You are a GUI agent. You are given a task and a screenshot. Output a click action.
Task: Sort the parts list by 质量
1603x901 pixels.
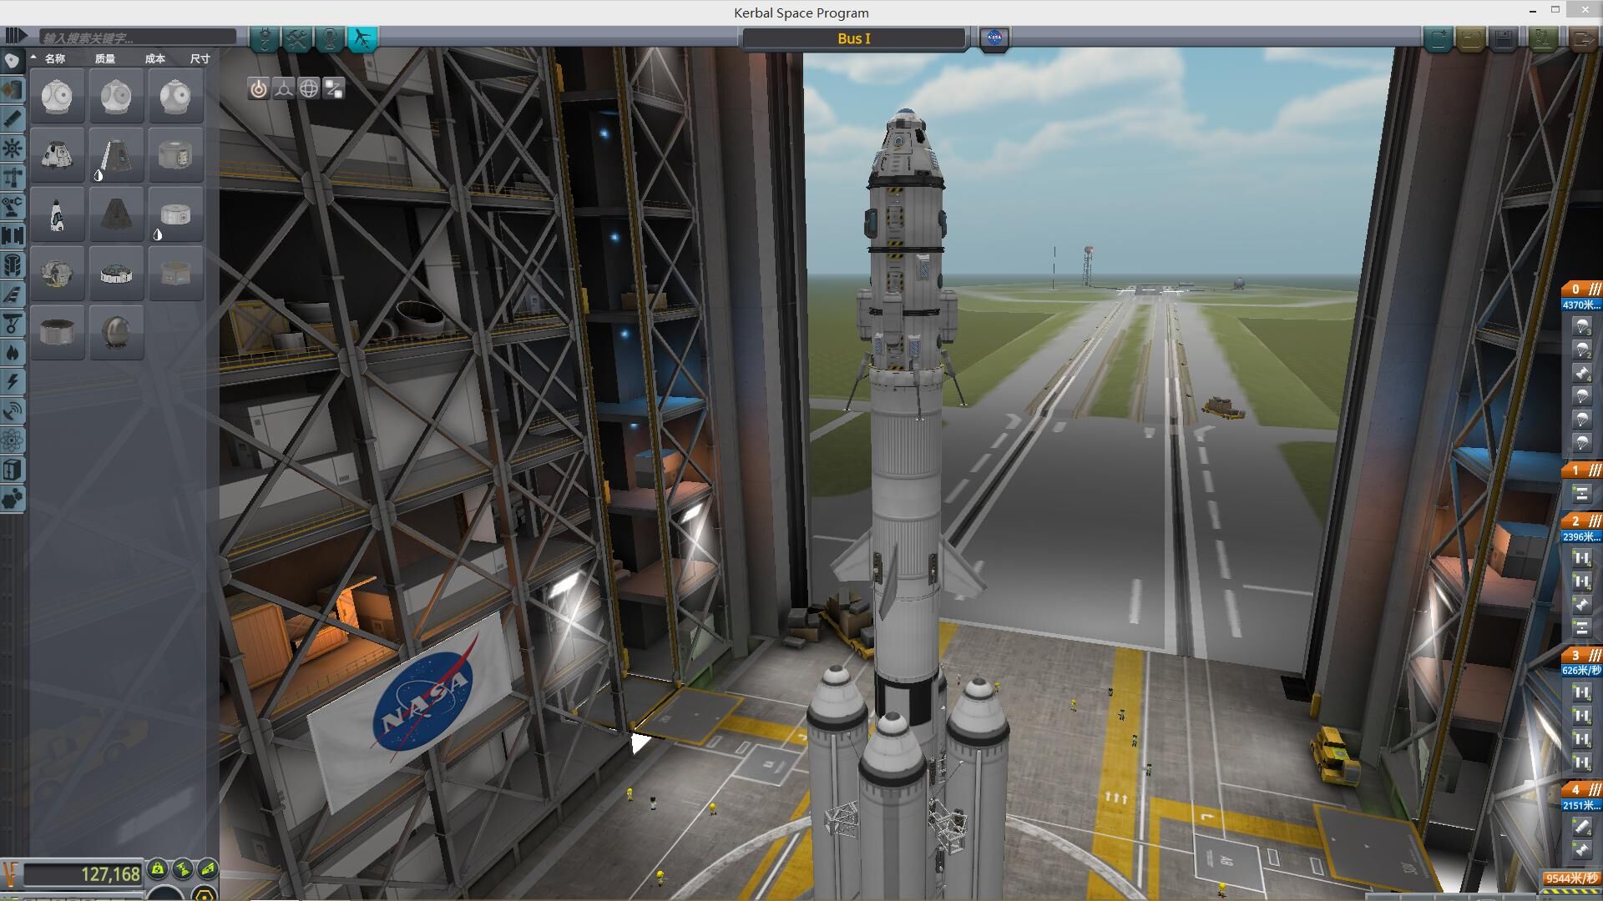(x=105, y=58)
